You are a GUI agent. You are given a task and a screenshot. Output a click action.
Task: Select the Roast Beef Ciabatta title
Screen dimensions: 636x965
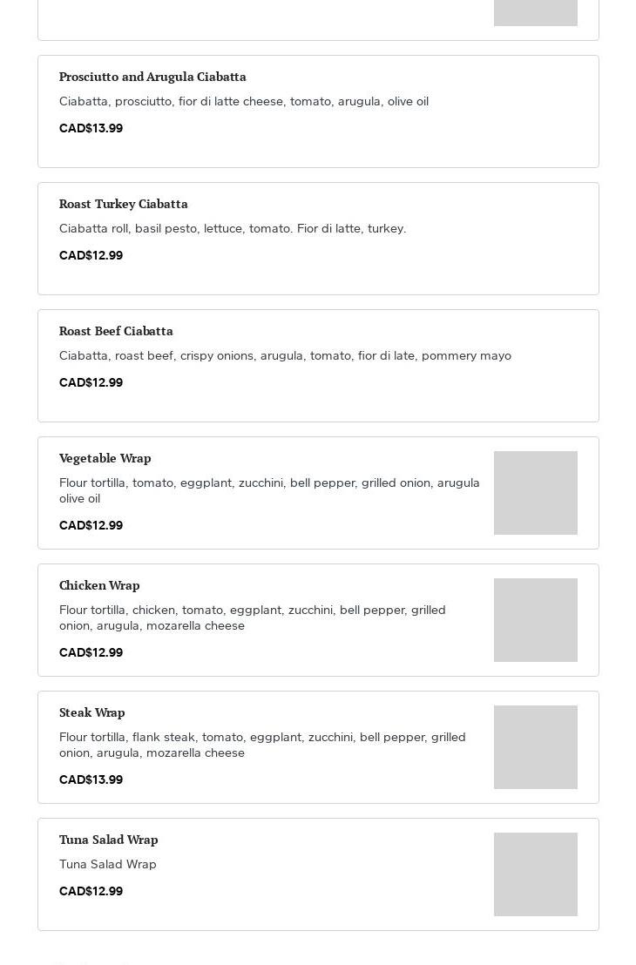click(116, 331)
